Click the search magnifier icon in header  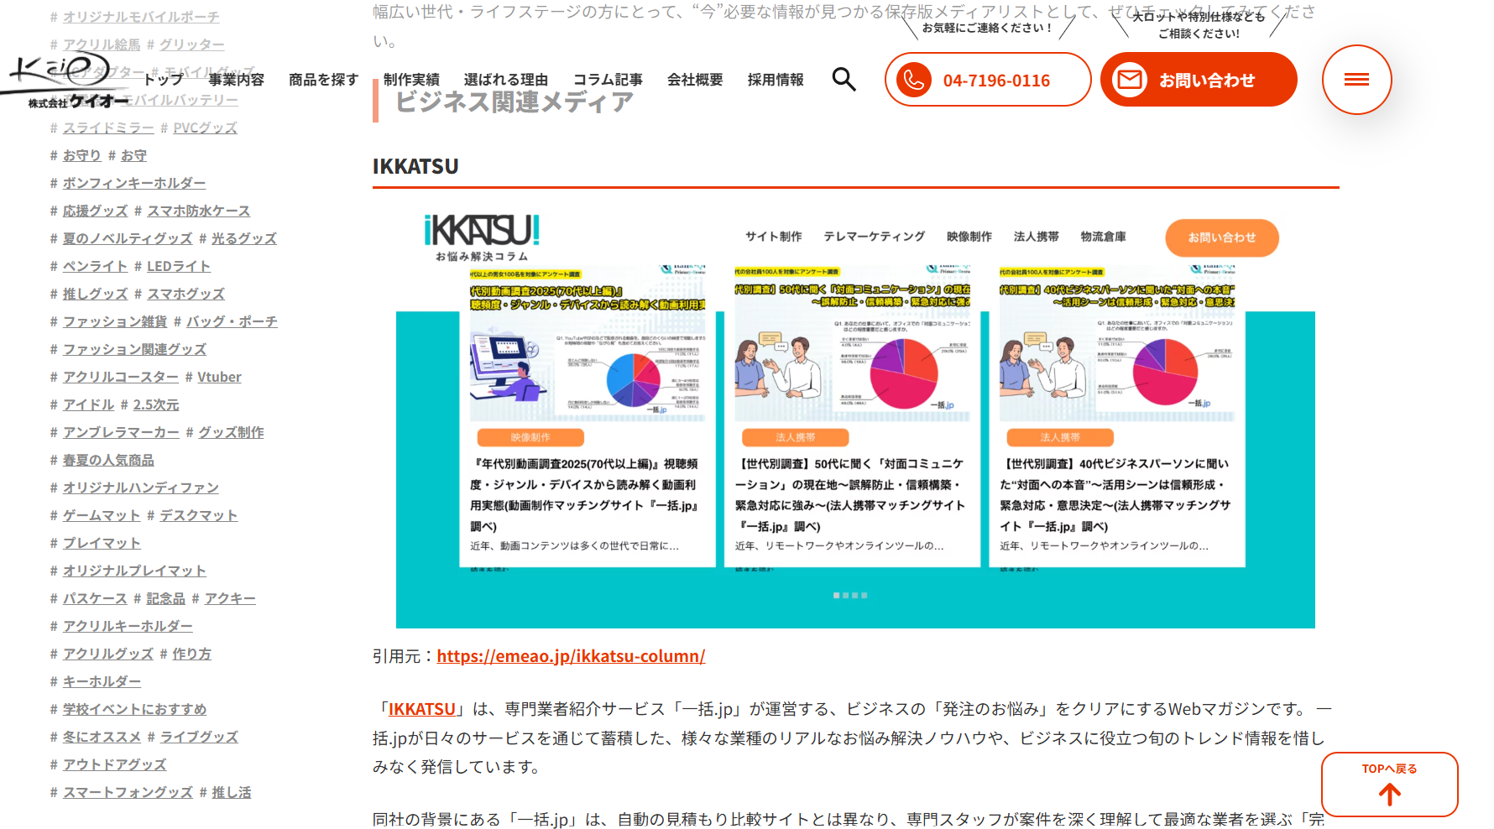844,80
